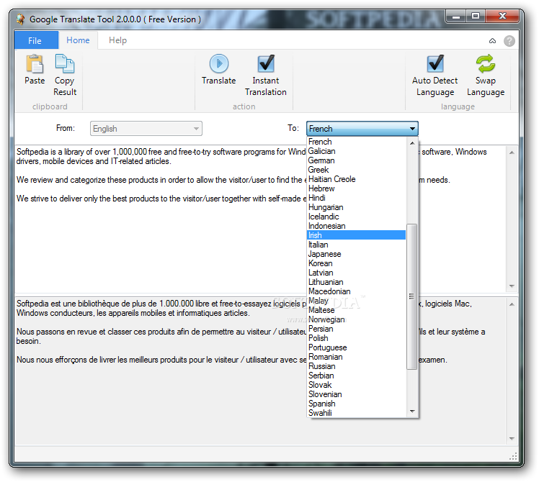Pick Hungarian from the language list

356,207
